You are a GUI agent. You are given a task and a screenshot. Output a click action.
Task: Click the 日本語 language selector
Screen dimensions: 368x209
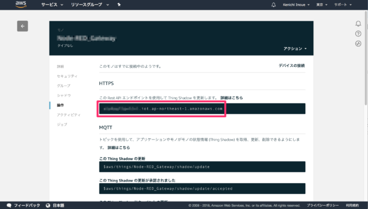point(59,206)
